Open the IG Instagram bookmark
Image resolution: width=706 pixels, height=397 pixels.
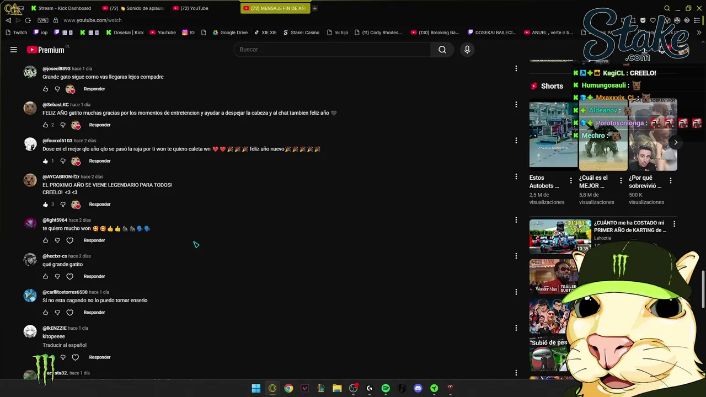pos(189,33)
